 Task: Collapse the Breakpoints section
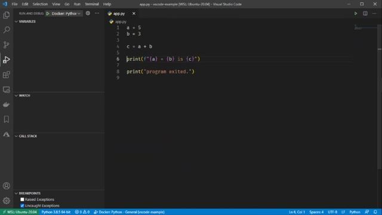pos(16,193)
